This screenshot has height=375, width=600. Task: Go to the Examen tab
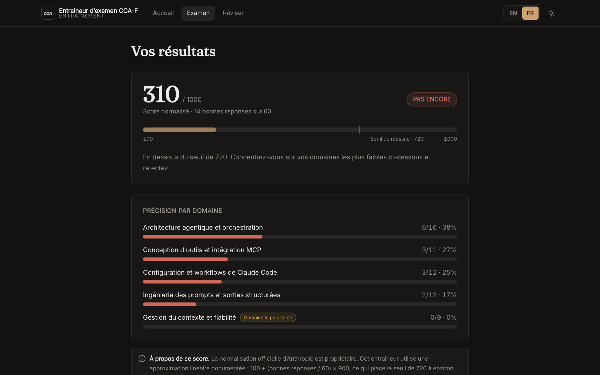click(x=198, y=13)
